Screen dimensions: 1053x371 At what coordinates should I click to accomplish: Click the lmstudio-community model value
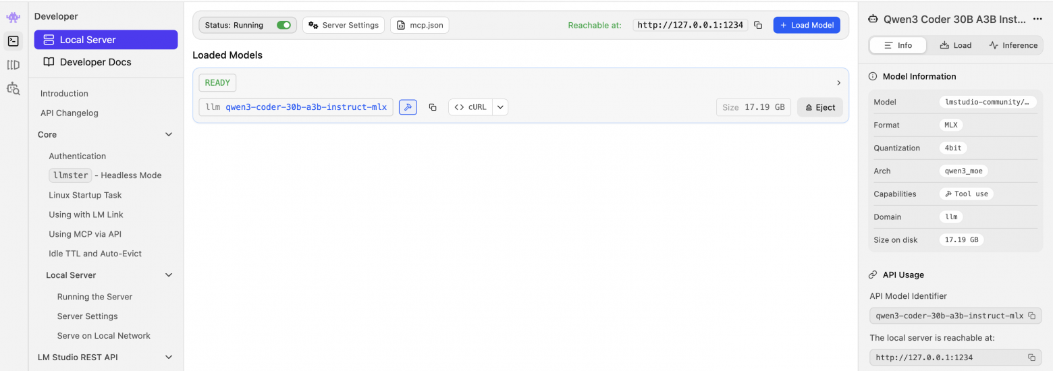pyautogui.click(x=988, y=102)
